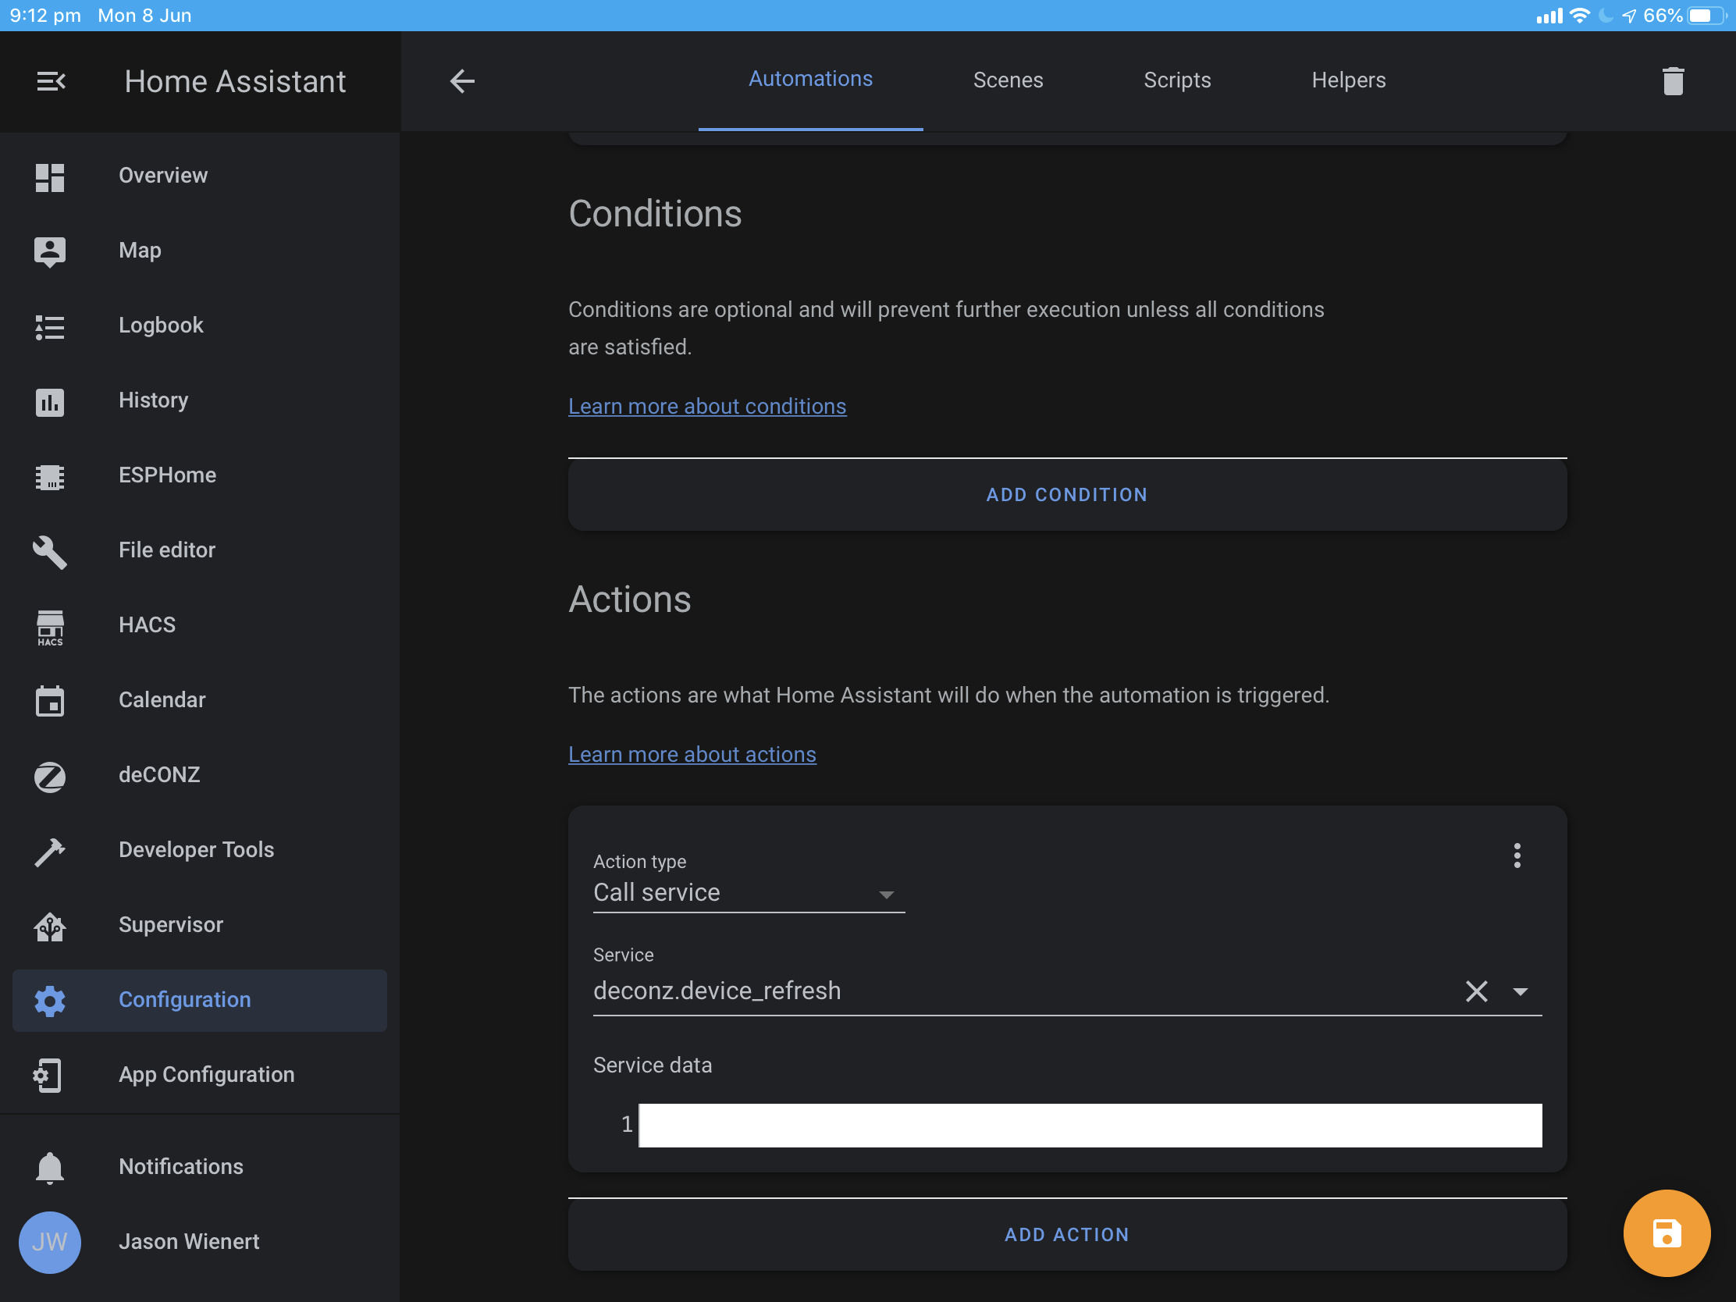
Task: Open the File editor
Action: tap(166, 550)
